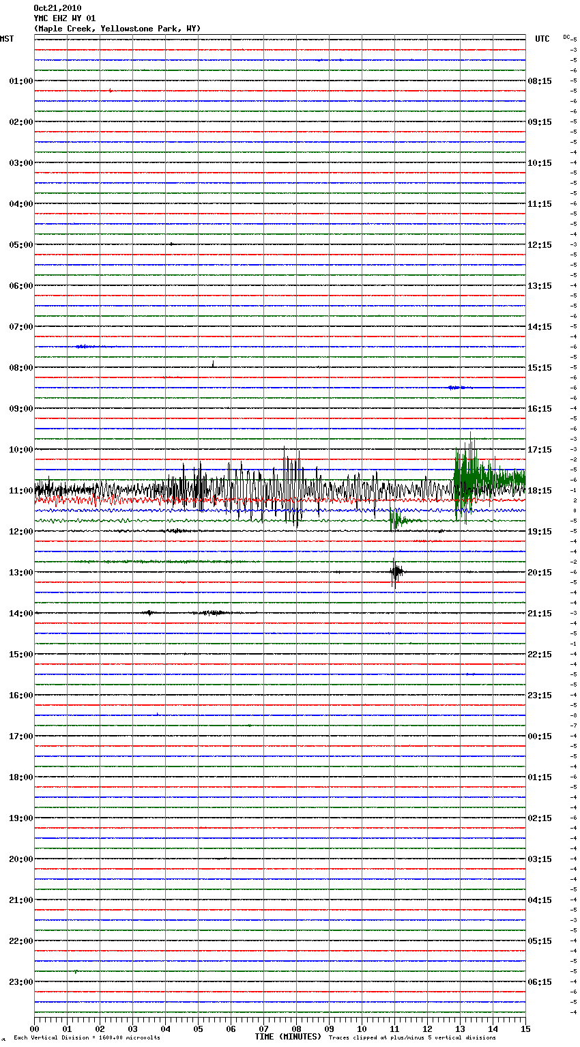Select the 20:00 MST time label
This screenshot has height=1047, width=580.
coord(20,859)
